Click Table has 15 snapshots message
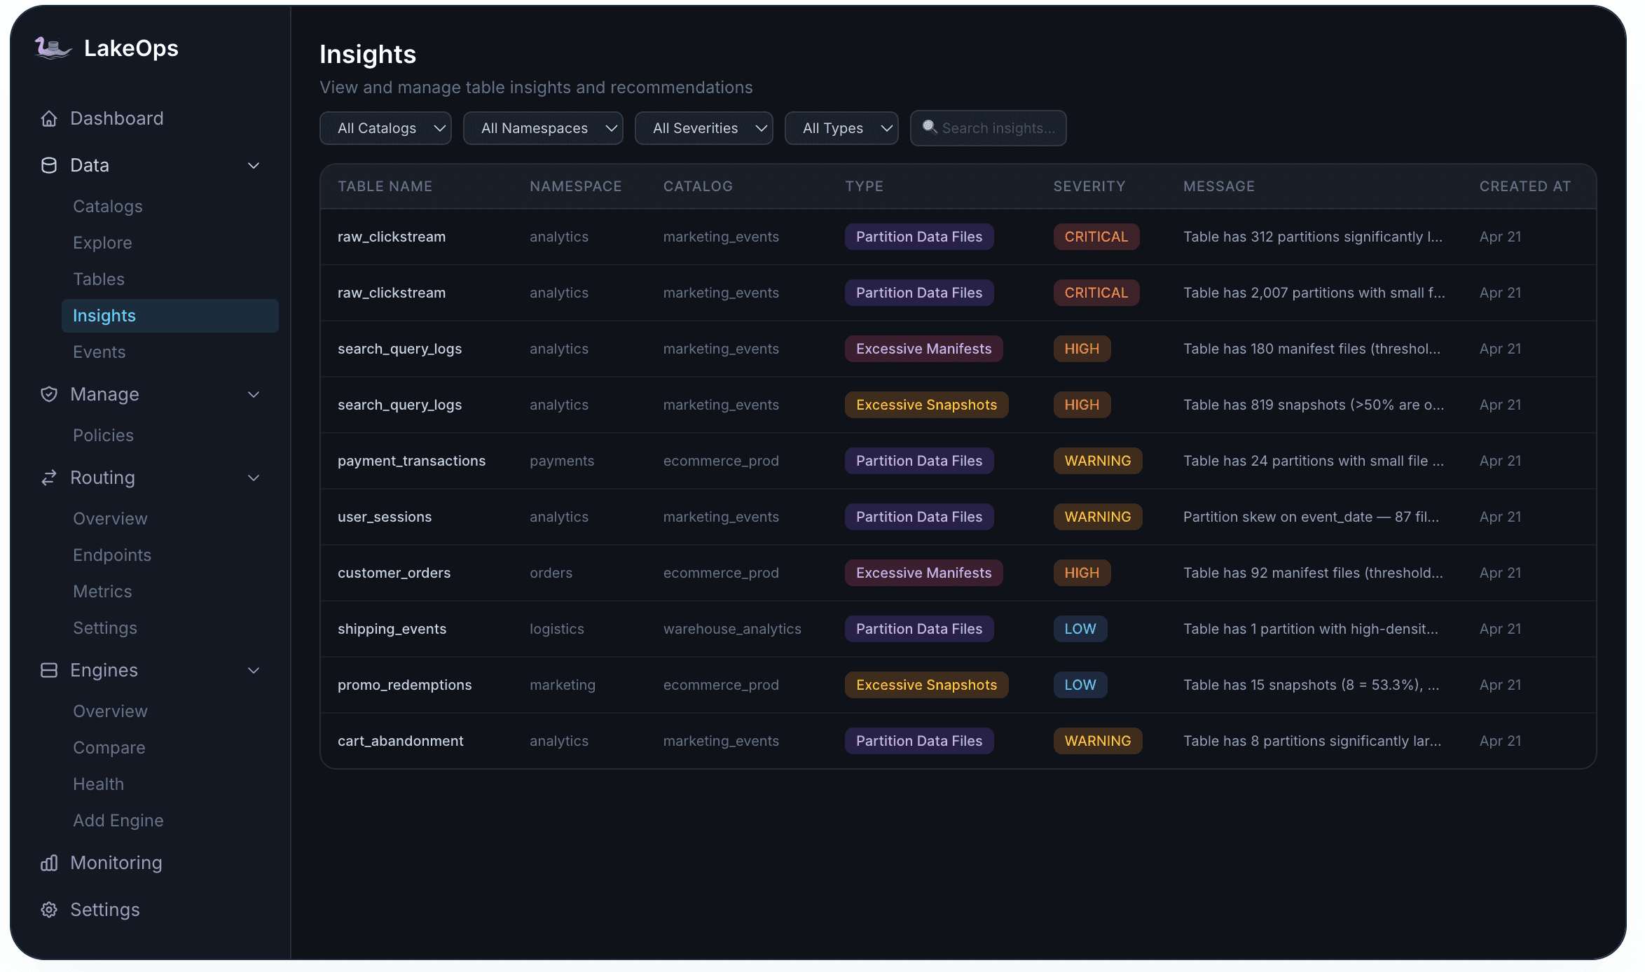This screenshot has width=1645, height=972. [1311, 685]
